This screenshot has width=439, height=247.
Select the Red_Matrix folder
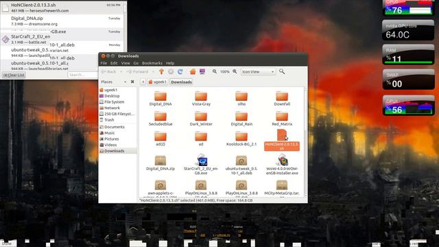click(x=282, y=119)
